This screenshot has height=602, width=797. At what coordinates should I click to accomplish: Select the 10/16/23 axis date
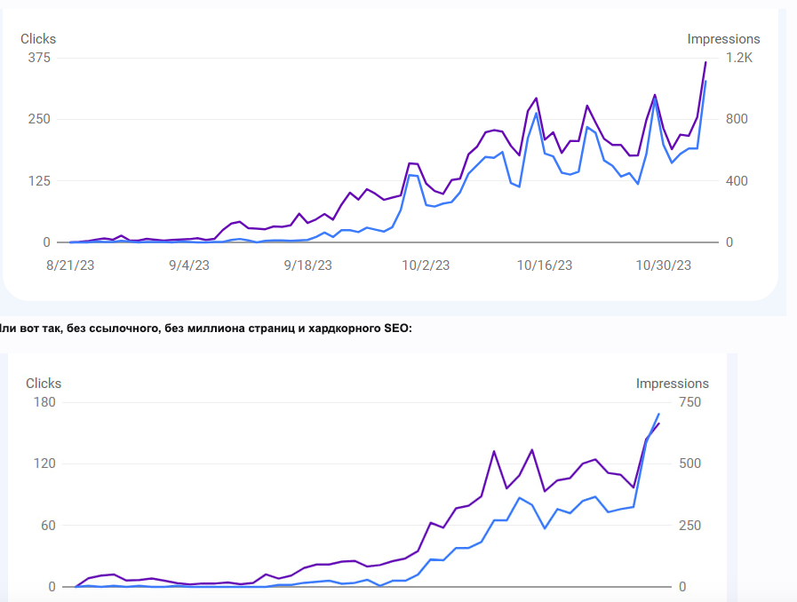(x=545, y=265)
